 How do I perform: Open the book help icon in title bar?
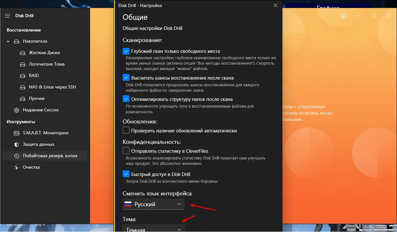click(343, 16)
